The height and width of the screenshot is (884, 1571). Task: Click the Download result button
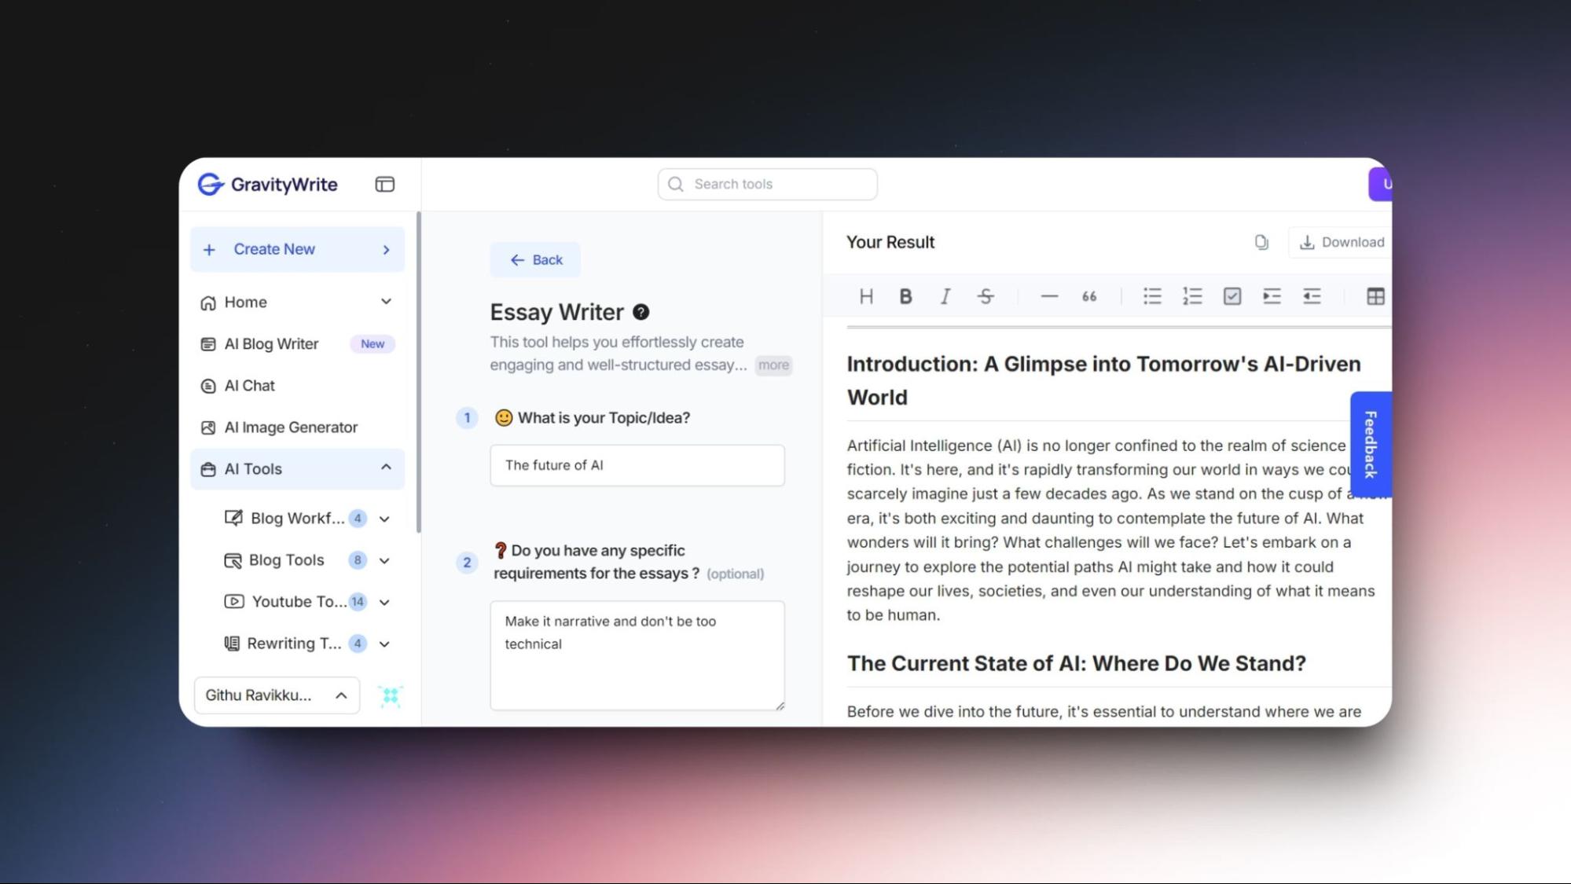click(1342, 242)
